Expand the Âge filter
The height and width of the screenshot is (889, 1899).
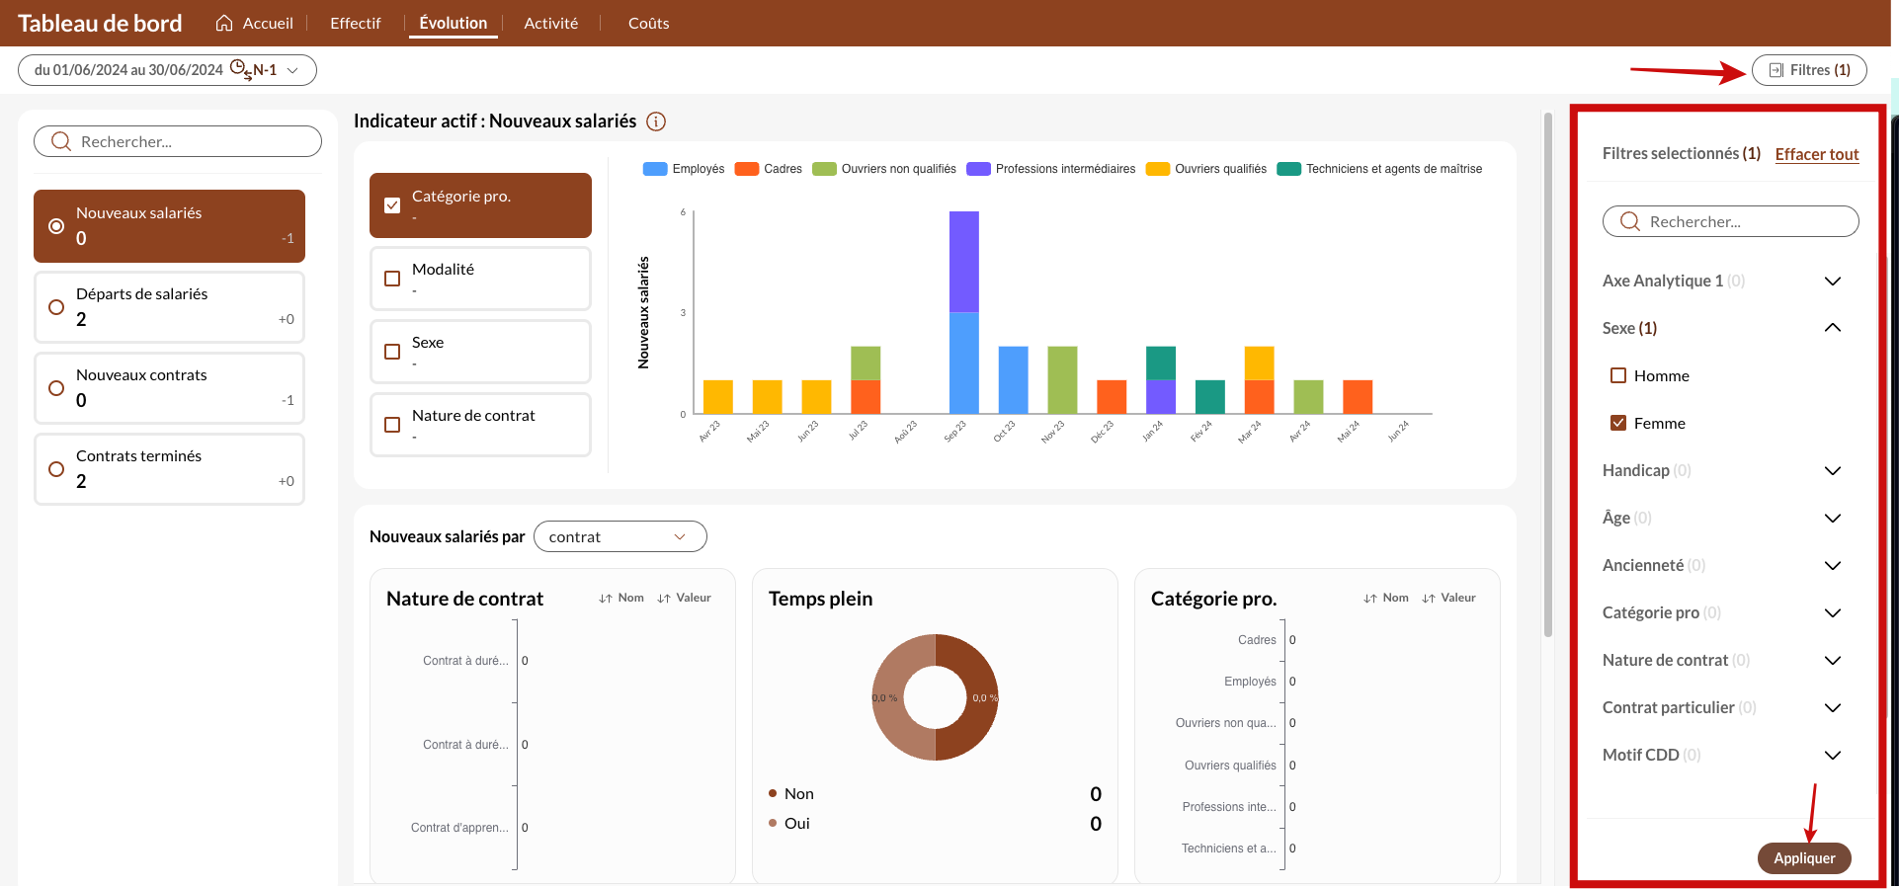(1833, 519)
